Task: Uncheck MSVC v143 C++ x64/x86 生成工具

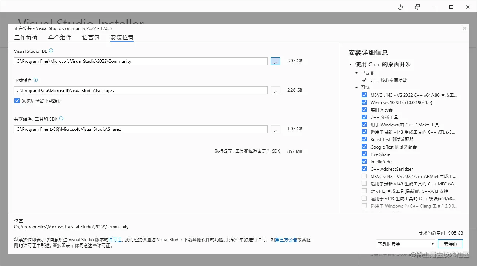Action: pos(364,95)
